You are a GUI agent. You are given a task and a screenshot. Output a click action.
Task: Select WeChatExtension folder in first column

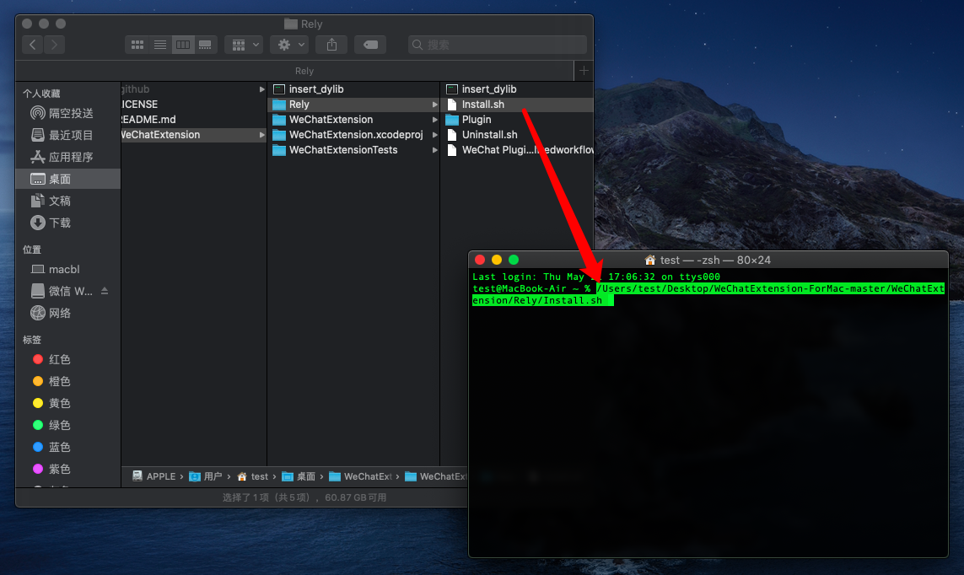click(194, 135)
